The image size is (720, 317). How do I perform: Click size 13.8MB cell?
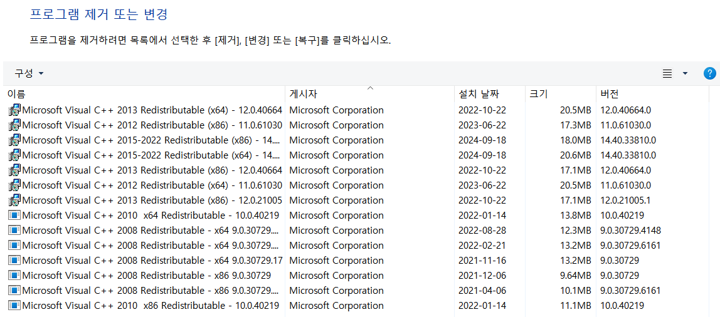(575, 215)
